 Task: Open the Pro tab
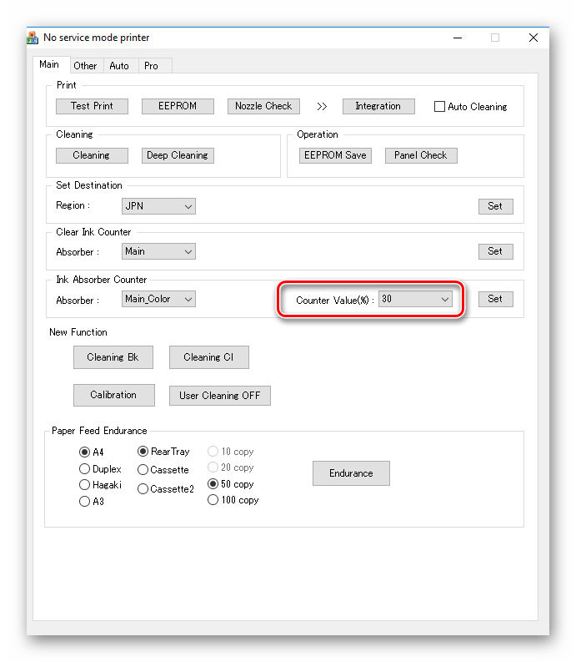click(x=151, y=66)
